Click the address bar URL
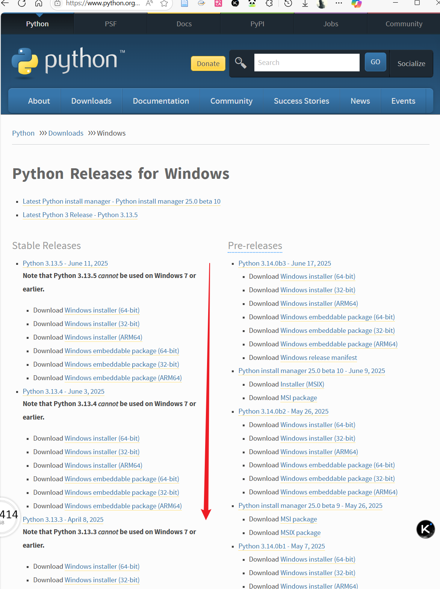440x589 pixels. (103, 3)
